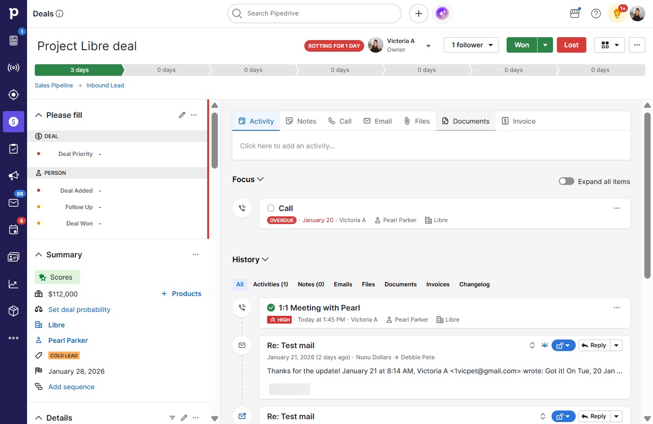
Task: Open the target icon in the sidebar
Action: click(14, 95)
